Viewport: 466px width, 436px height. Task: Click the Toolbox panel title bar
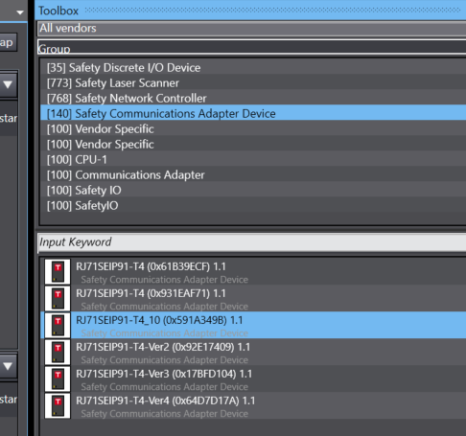click(250, 11)
